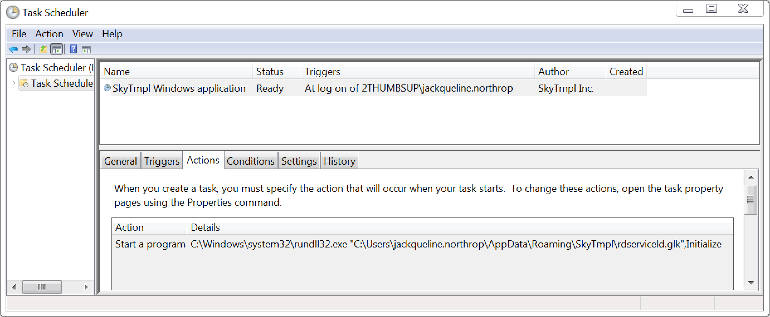Screen dimensions: 770x317
Task: Open the Action menu
Action: pos(49,34)
